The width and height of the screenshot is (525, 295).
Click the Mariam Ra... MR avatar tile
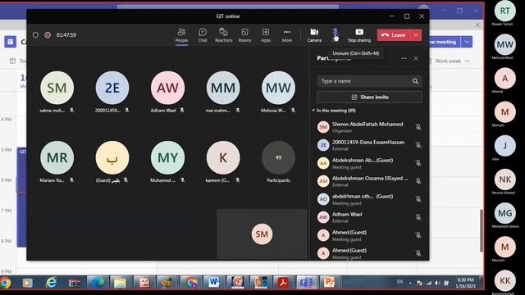point(57,157)
